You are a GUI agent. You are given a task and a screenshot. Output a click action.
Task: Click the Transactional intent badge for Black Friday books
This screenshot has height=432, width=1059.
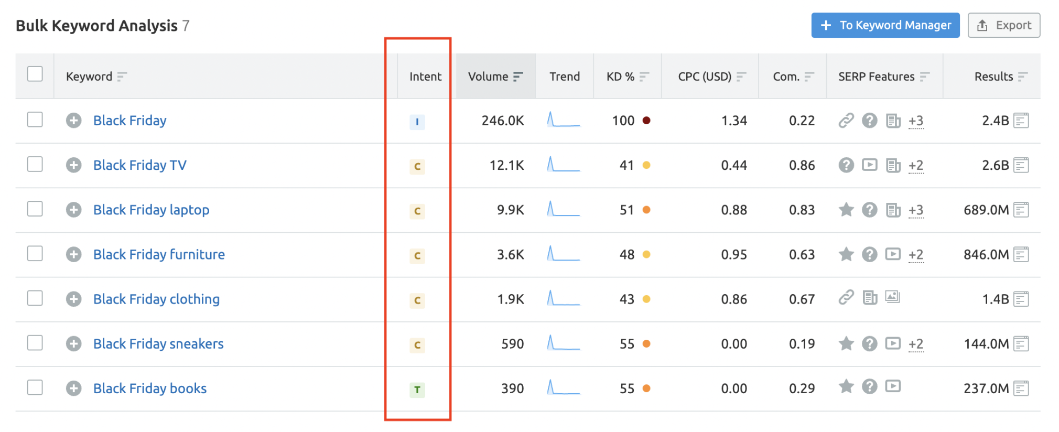(x=417, y=390)
